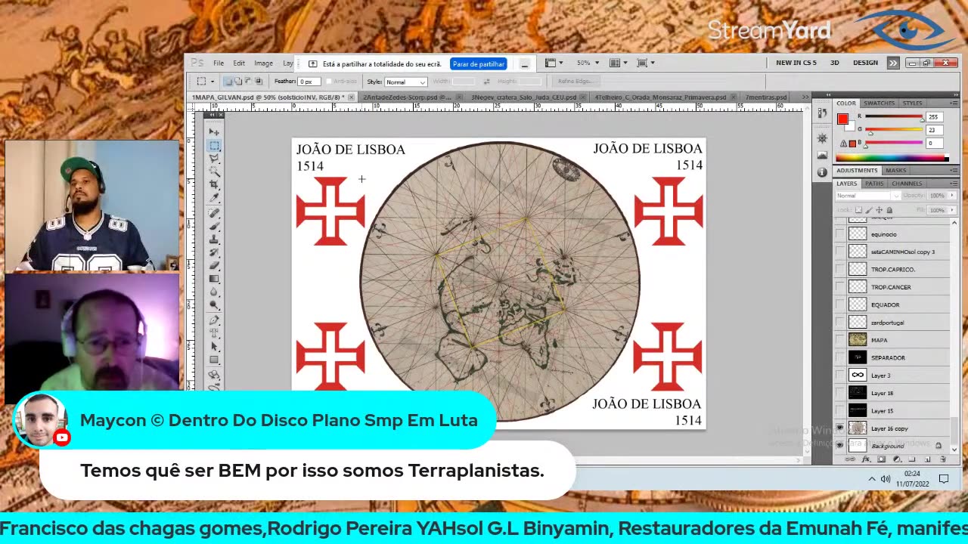
Task: Open the Info panel icon
Action: (x=822, y=172)
